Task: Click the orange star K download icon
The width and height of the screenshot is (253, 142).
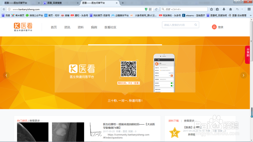Action: click(175, 133)
